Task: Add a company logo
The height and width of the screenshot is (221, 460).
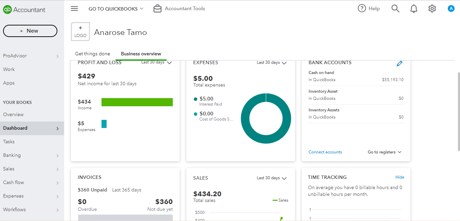Action: (x=80, y=32)
